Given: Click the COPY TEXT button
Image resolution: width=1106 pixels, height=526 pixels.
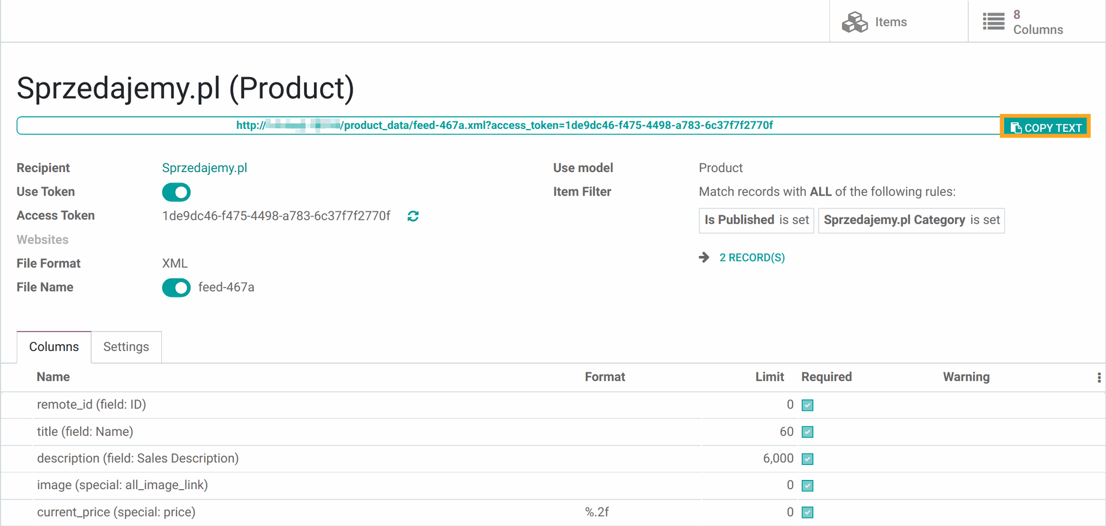Looking at the screenshot, I should point(1046,127).
